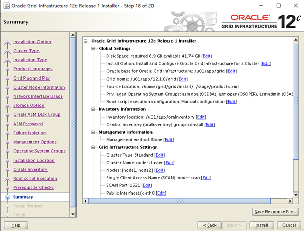Edit the Install Option setting

[x=266, y=63]
